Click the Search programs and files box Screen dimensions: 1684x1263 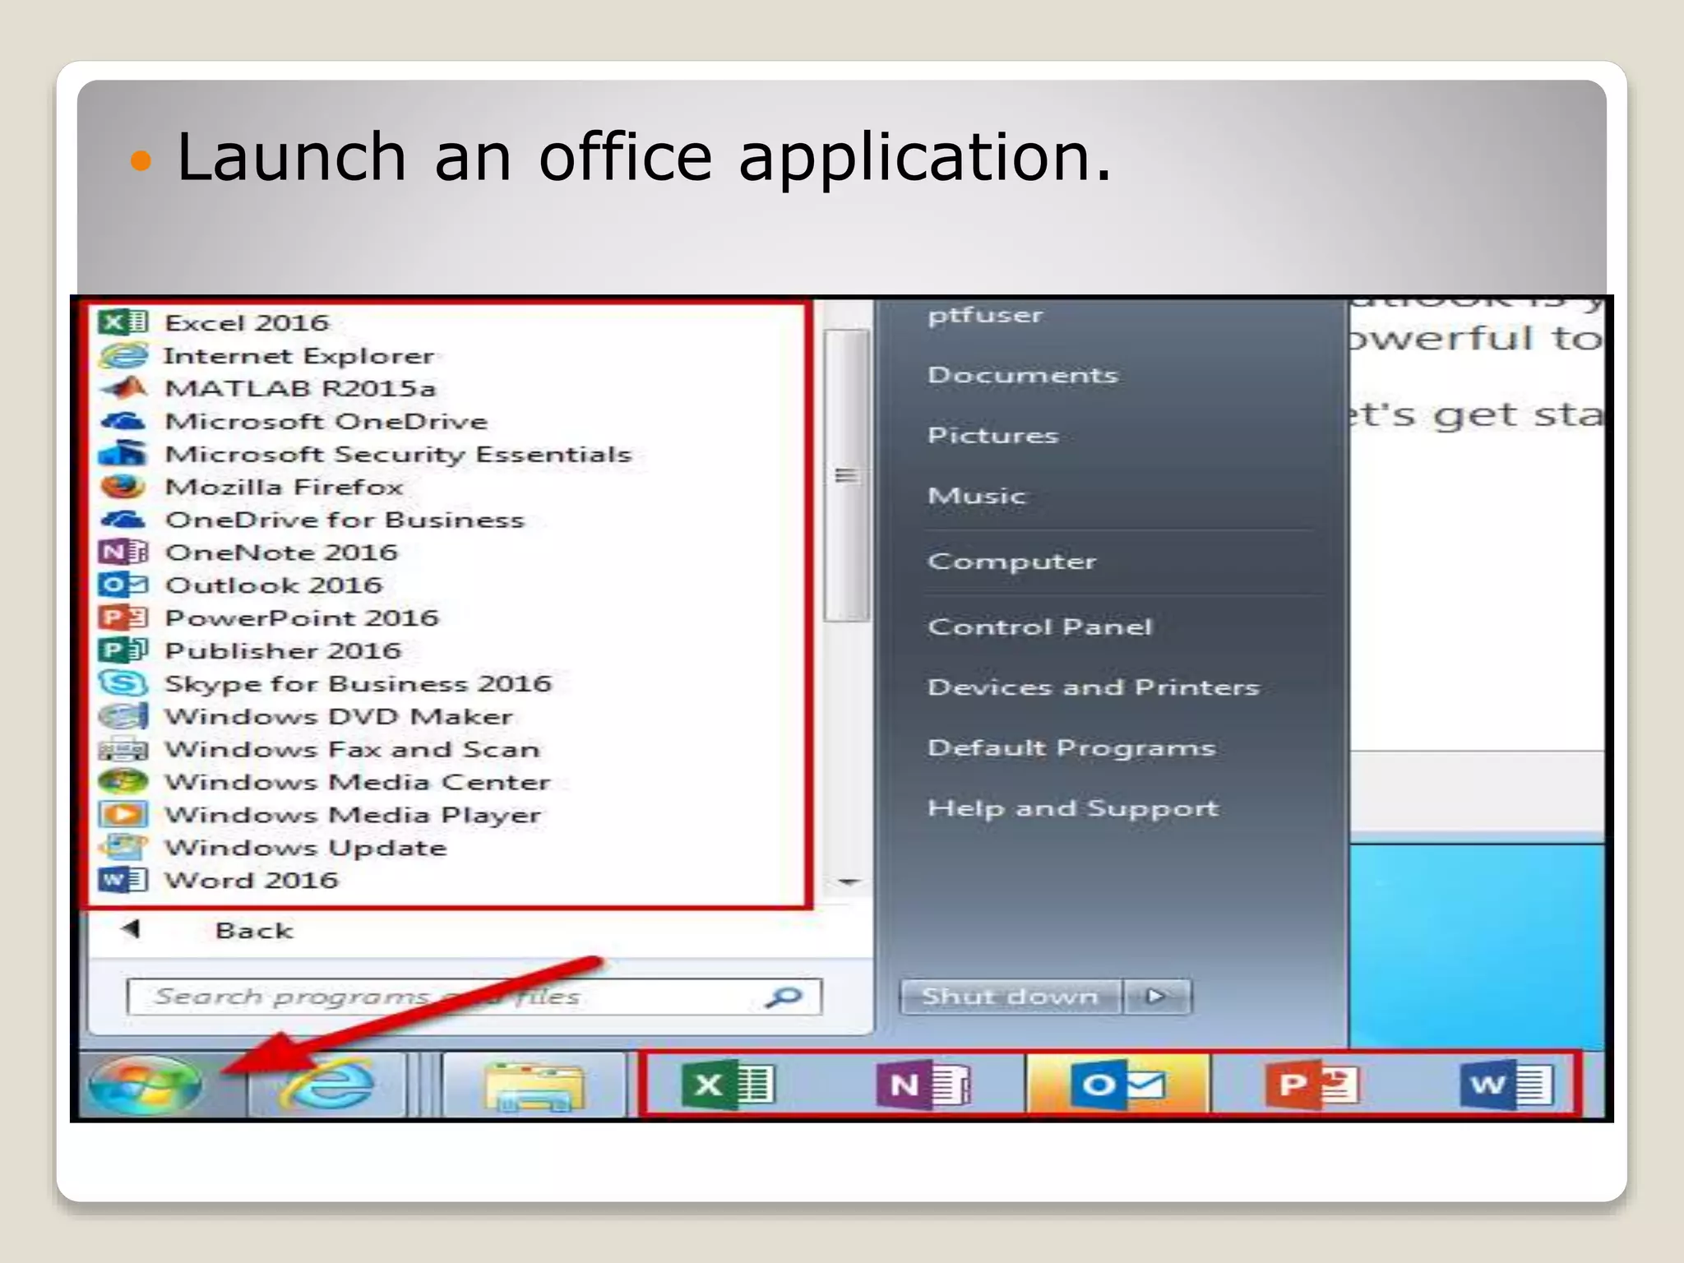point(474,997)
